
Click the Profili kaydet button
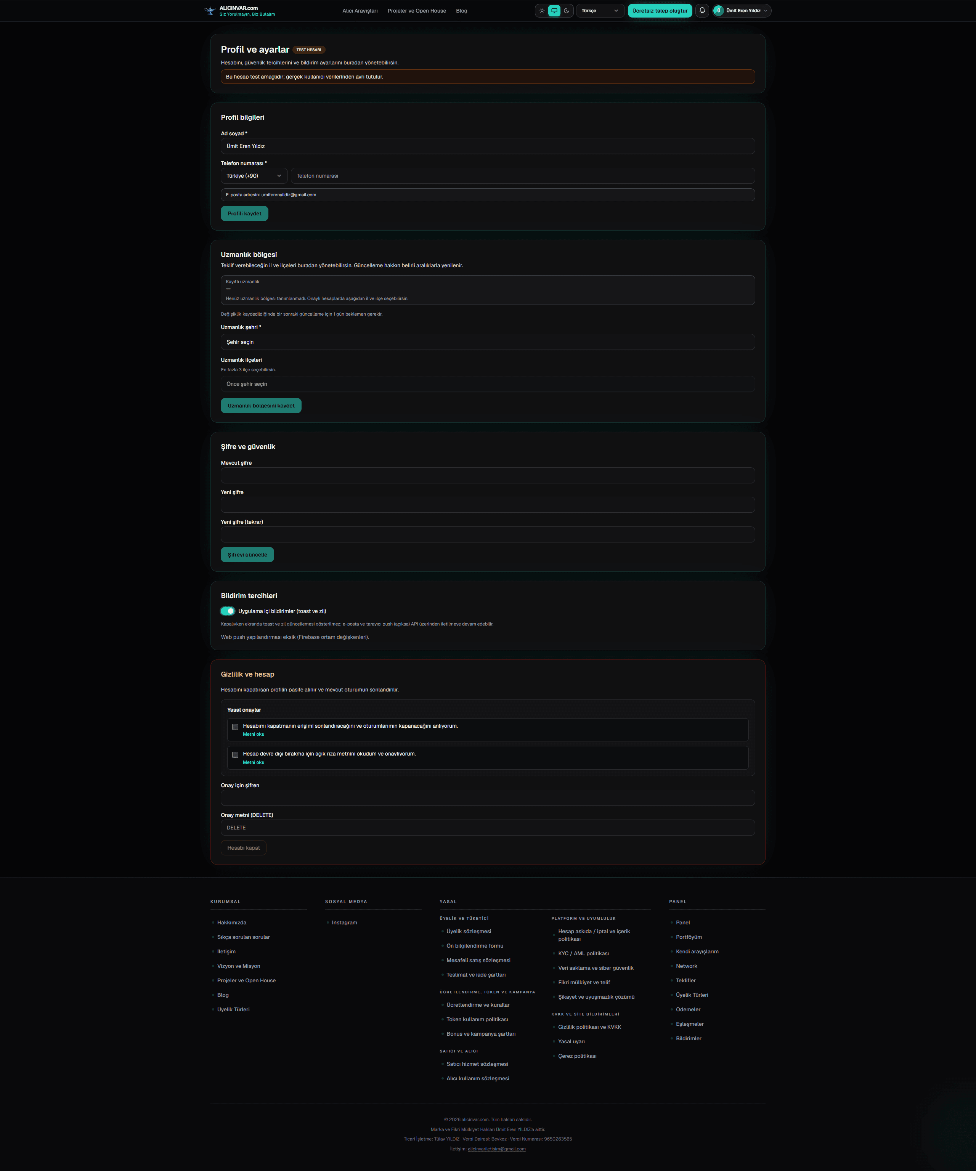[x=244, y=213]
